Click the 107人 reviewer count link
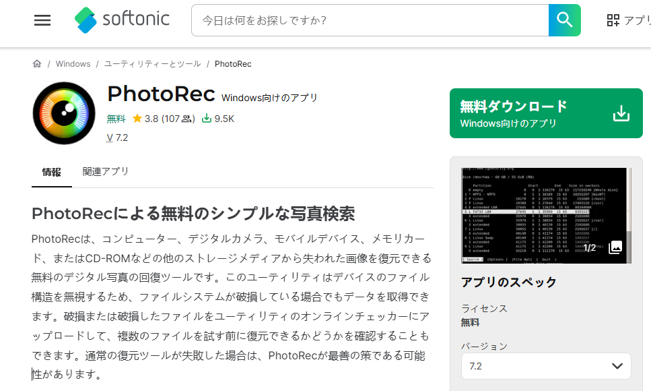651x391 pixels. (178, 119)
